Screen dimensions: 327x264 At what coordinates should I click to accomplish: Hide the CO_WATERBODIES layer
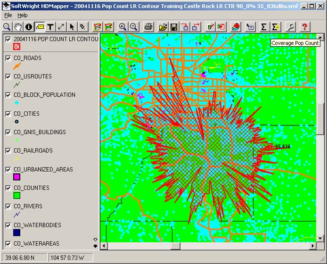[x=8, y=225]
